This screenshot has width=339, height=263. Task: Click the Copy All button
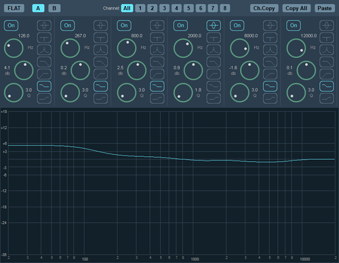(296, 8)
